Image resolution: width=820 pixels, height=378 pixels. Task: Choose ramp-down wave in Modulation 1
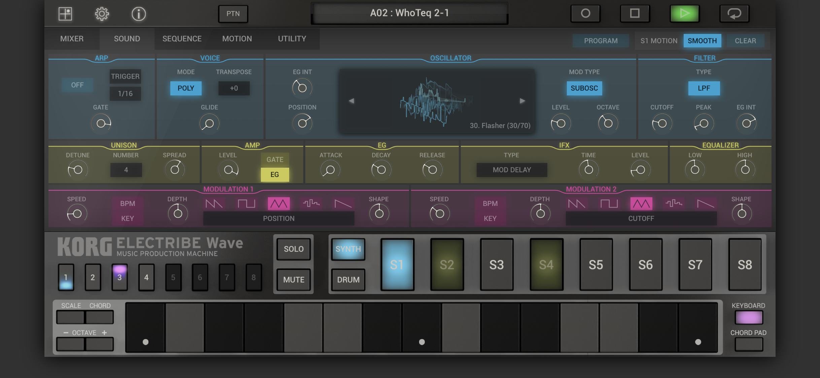coord(343,204)
